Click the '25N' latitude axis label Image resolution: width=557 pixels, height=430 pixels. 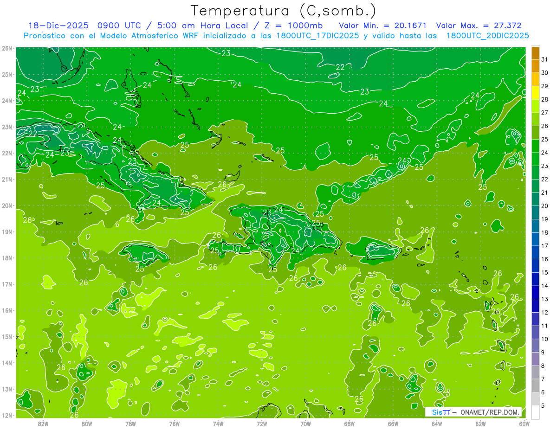tap(7, 74)
